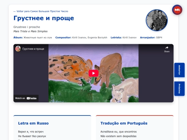Image resolution: width=187 pixels, height=140 pixels.
Task: Open Watch on YouTube link
Action: [x=26, y=98]
